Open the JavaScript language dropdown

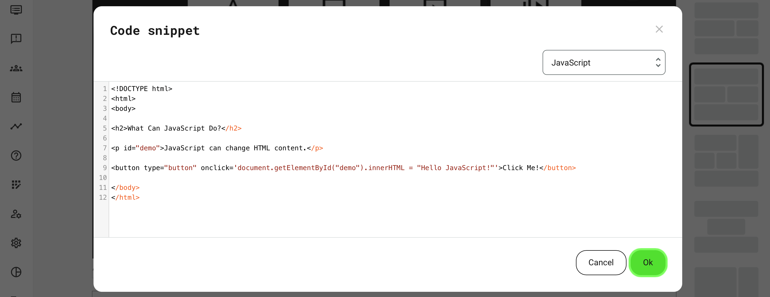[604, 63]
